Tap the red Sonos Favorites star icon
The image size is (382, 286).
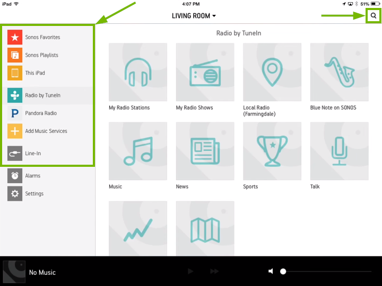click(15, 37)
